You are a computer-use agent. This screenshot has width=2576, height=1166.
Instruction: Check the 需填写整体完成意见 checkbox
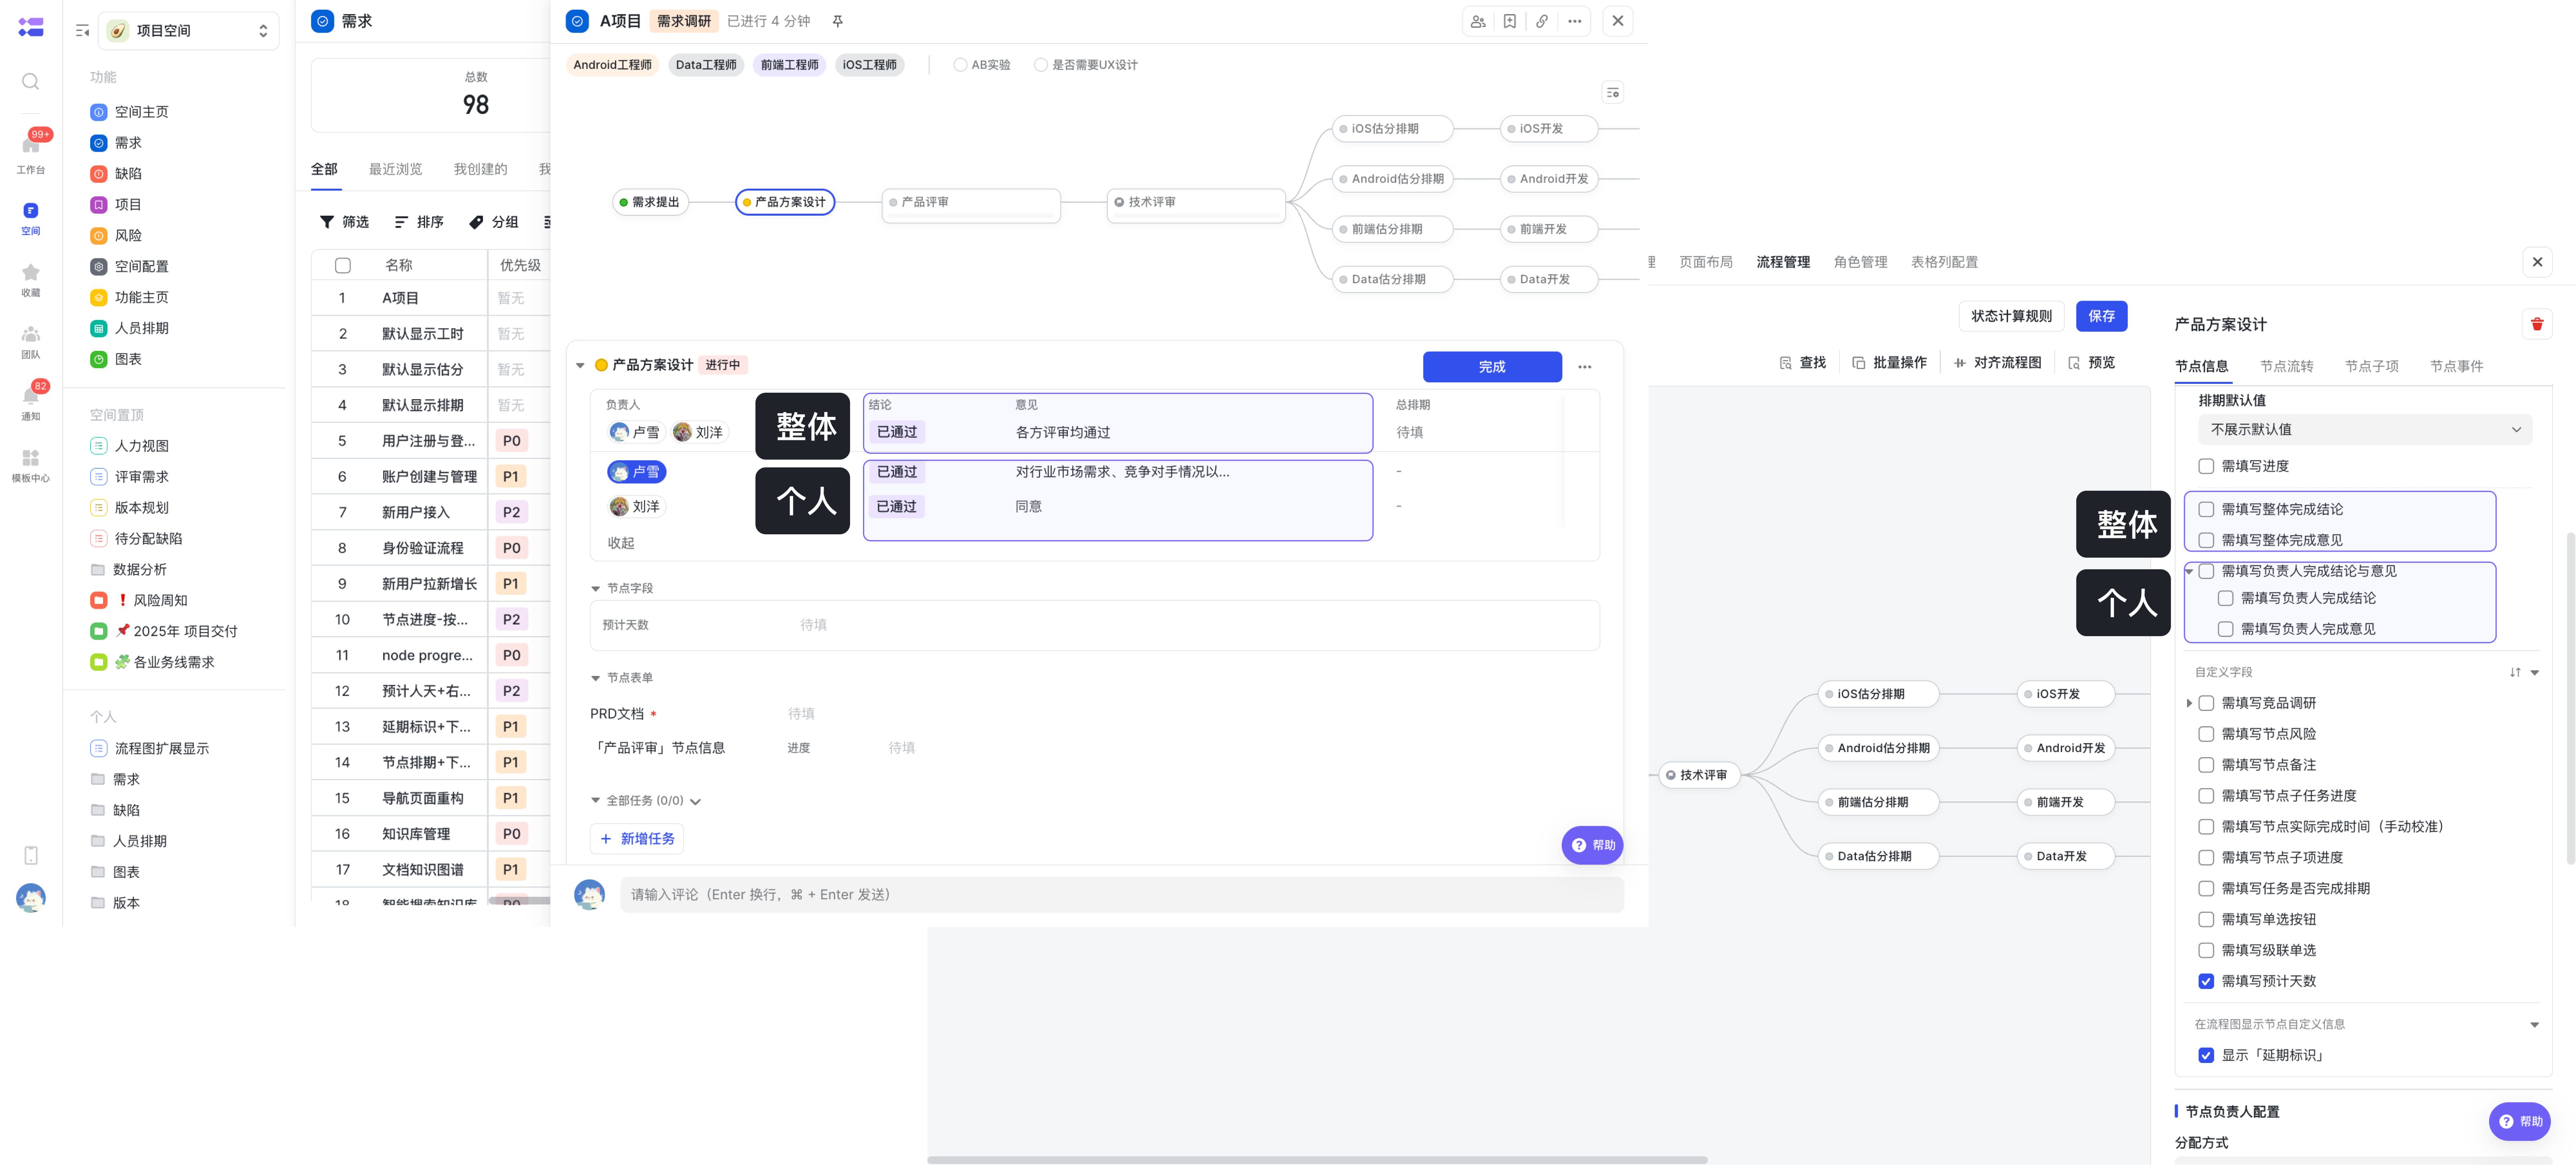pyautogui.click(x=2206, y=540)
